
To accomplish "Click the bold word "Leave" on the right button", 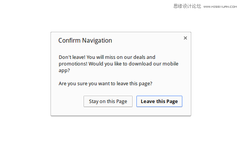I will click(x=147, y=102).
